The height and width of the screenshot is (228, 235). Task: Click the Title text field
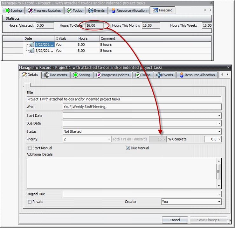coord(124,99)
